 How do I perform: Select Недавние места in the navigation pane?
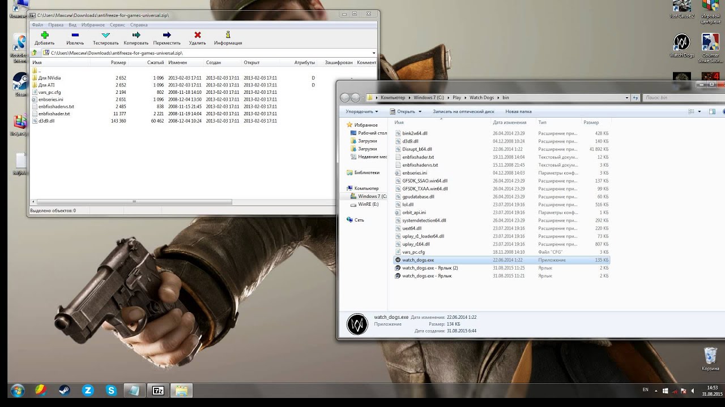tap(368, 157)
